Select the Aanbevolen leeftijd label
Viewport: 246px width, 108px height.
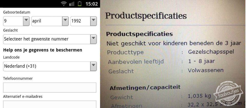(x=136, y=62)
